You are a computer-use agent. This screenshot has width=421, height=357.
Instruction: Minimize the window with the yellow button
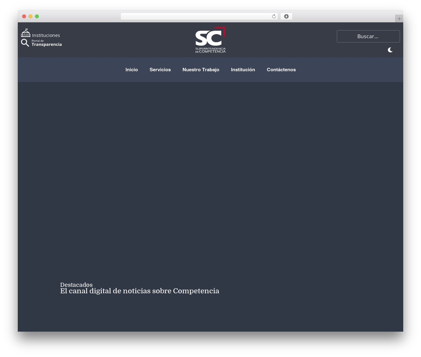click(x=31, y=16)
